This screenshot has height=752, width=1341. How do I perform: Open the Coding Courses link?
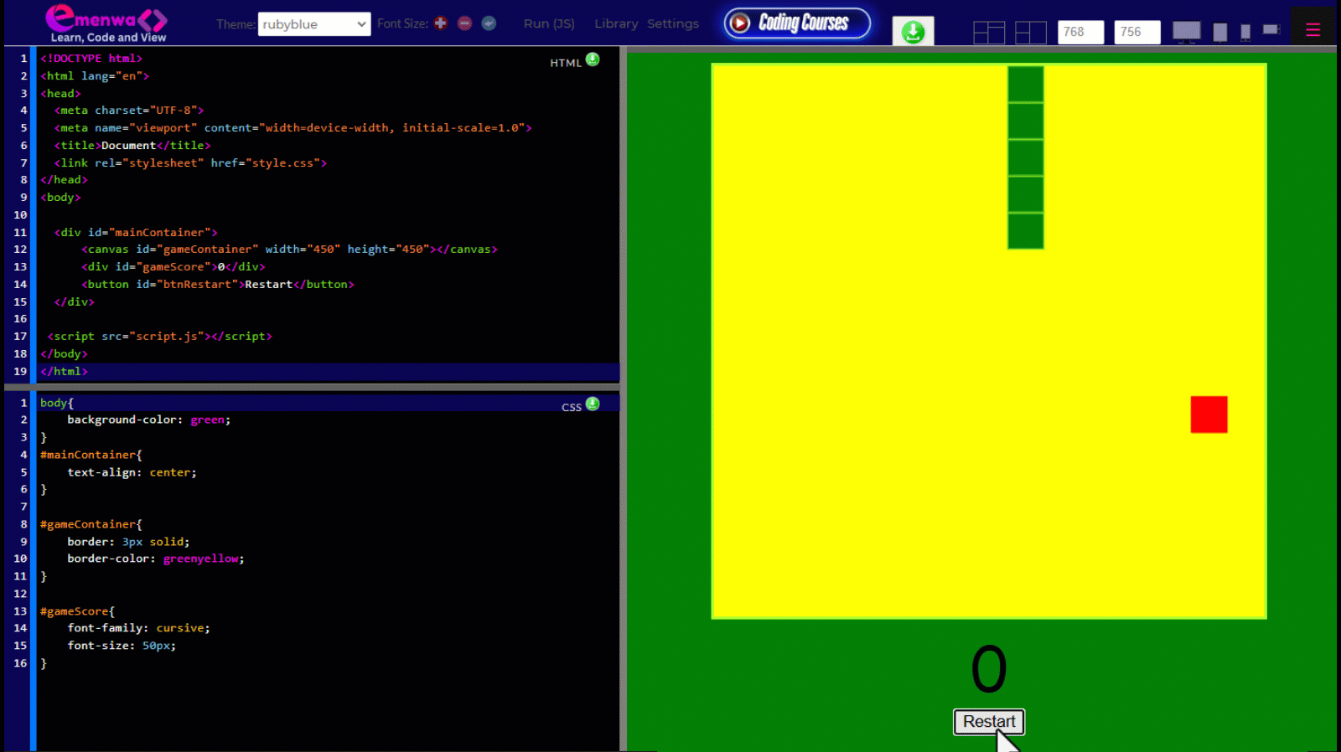797,23
